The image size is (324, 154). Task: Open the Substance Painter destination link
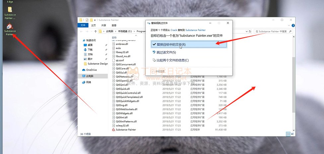196,30
